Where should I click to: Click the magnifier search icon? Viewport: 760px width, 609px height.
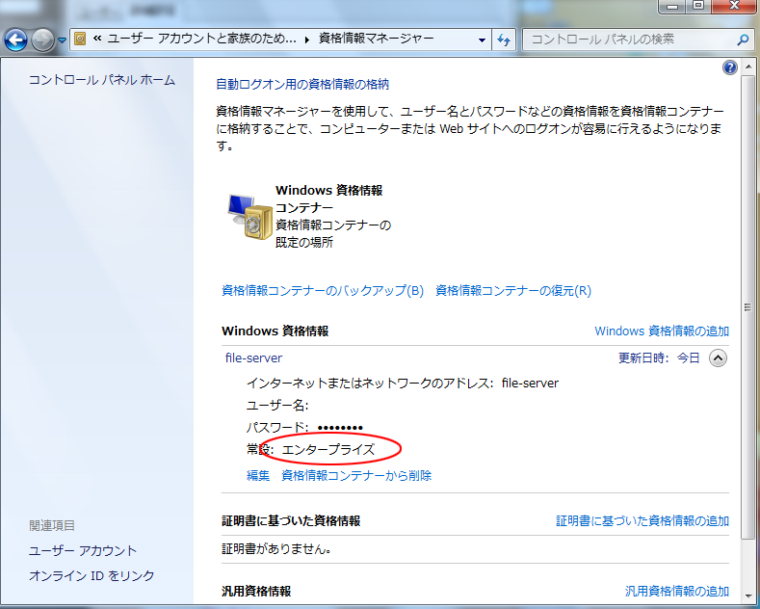[x=743, y=40]
